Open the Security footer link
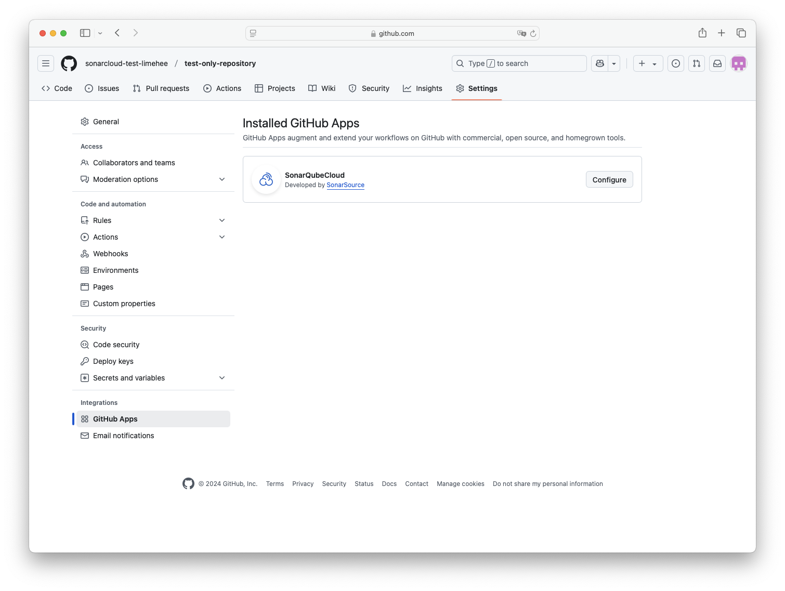This screenshot has height=591, width=785. pos(334,484)
